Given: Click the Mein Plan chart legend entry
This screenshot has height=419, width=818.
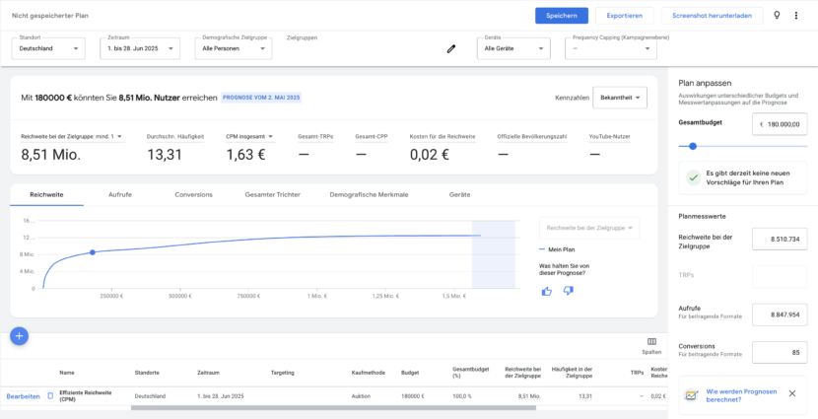Looking at the screenshot, I should coord(557,249).
